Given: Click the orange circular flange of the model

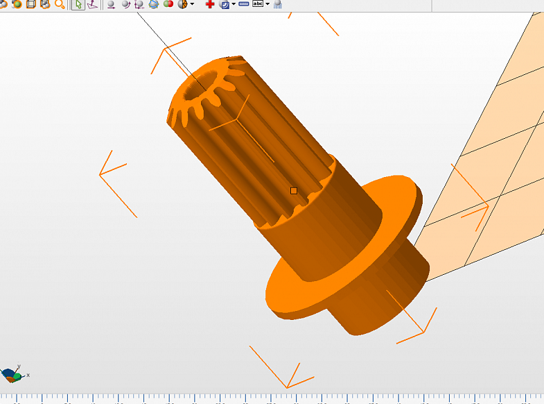Looking at the screenshot, I should tap(291, 292).
